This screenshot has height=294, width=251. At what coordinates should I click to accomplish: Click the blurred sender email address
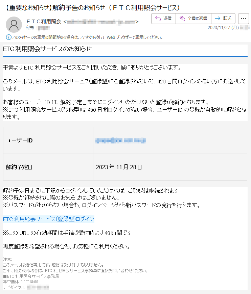click(101, 22)
